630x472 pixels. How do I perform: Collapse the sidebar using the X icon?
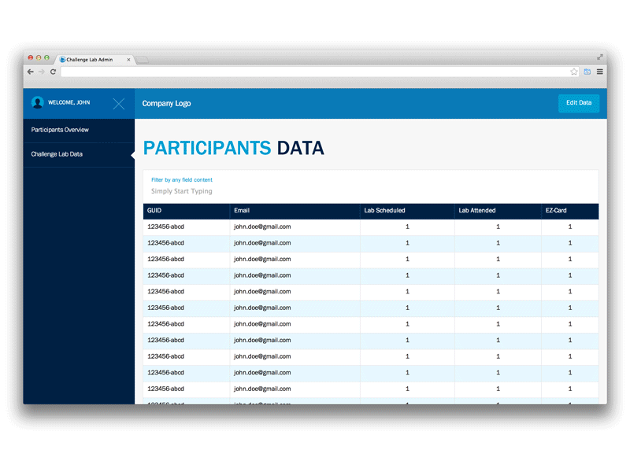pyautogui.click(x=119, y=103)
